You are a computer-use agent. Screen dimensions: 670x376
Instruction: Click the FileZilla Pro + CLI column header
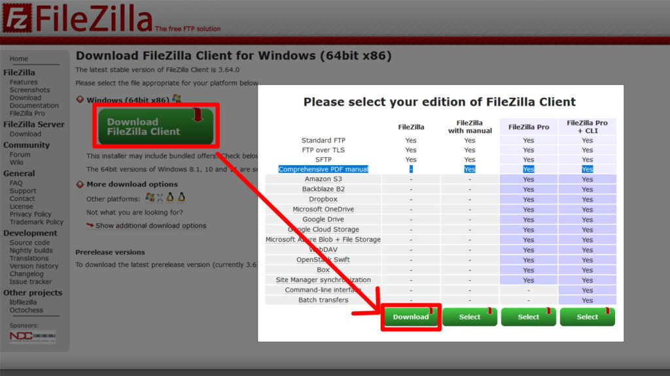tap(587, 127)
